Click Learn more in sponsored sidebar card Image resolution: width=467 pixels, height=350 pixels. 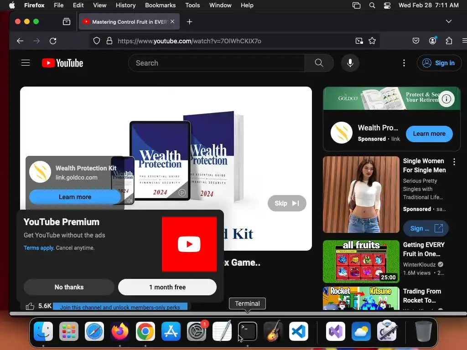[429, 134]
